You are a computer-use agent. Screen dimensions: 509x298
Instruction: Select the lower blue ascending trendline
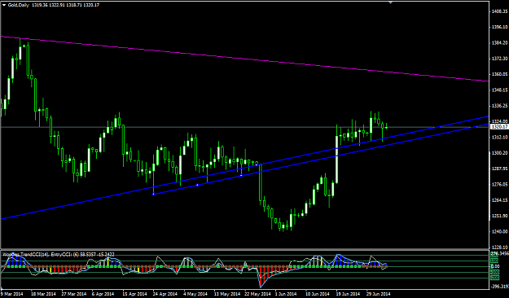tap(321, 159)
